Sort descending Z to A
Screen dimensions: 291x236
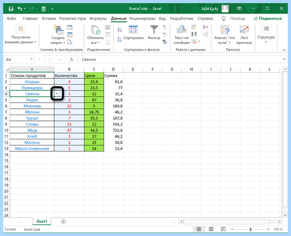point(119,39)
